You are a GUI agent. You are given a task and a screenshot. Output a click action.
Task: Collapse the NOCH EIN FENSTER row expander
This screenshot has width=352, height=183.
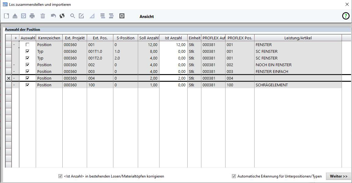tap(14, 65)
